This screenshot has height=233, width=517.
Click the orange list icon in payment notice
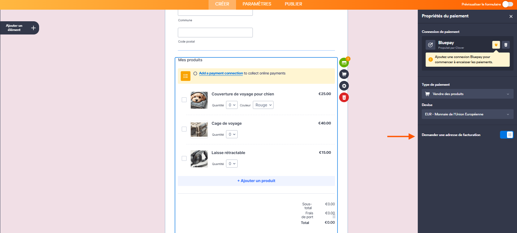click(186, 76)
